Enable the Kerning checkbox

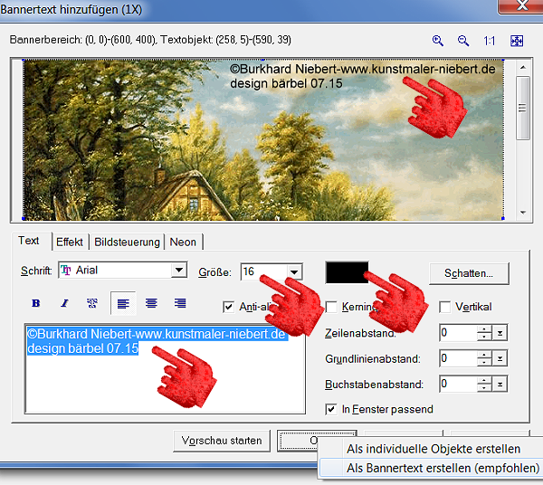tap(331, 307)
